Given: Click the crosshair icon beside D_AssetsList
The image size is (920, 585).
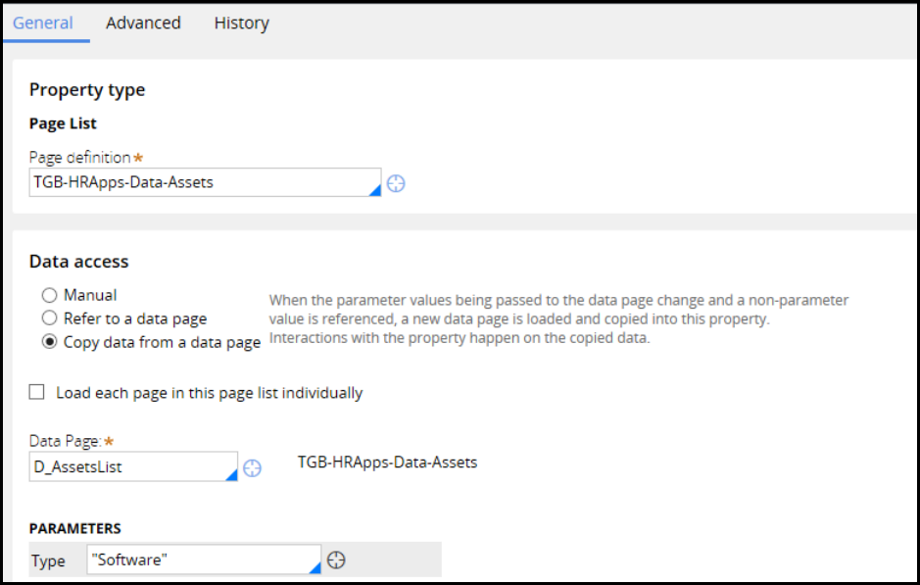Looking at the screenshot, I should (x=252, y=467).
